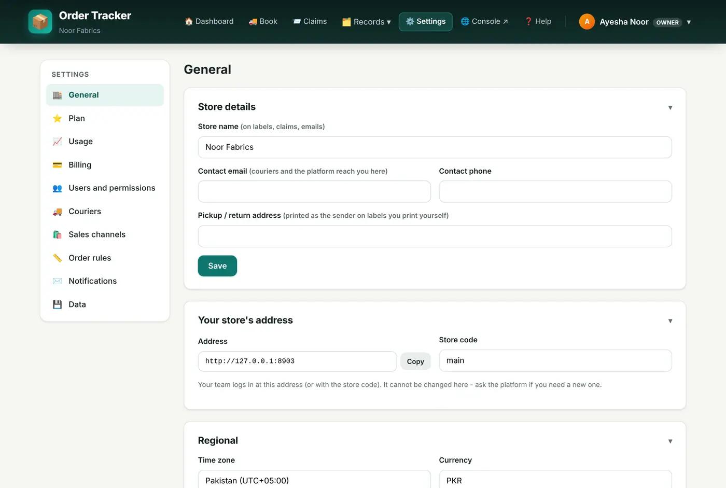Click the shopping bags icon for Sales channels
726x488 pixels.
coord(58,235)
